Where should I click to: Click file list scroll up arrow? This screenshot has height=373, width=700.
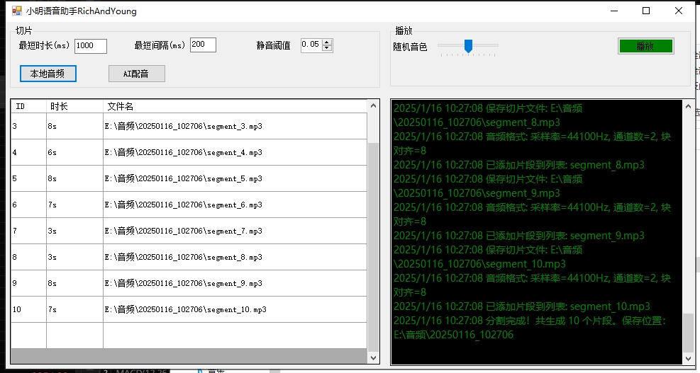tap(373, 106)
